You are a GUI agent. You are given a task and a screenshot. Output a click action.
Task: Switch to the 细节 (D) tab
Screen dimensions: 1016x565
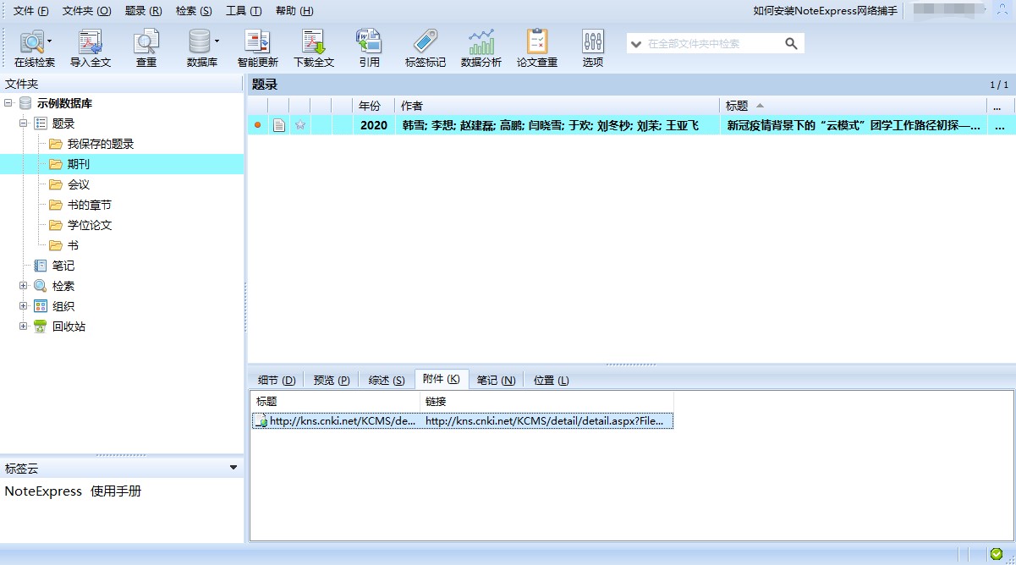coord(277,381)
